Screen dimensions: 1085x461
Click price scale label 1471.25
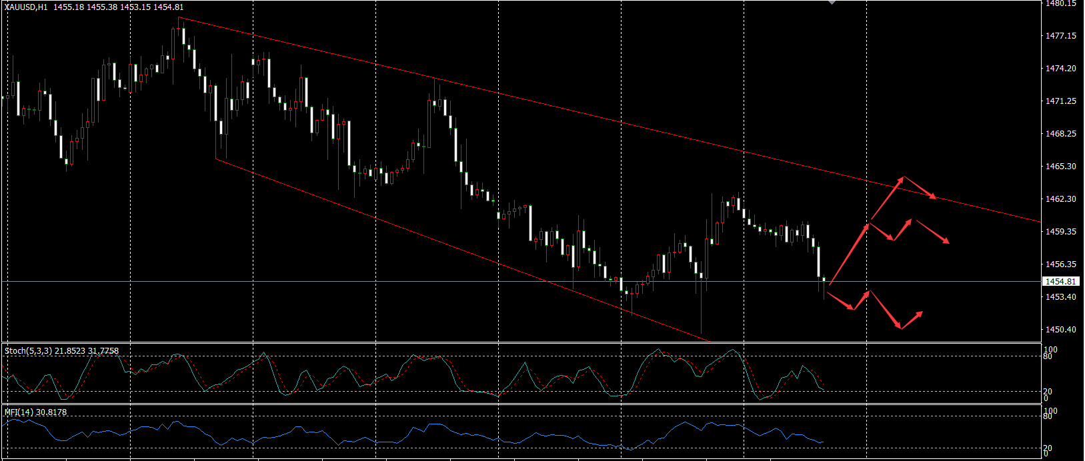pyautogui.click(x=1060, y=101)
